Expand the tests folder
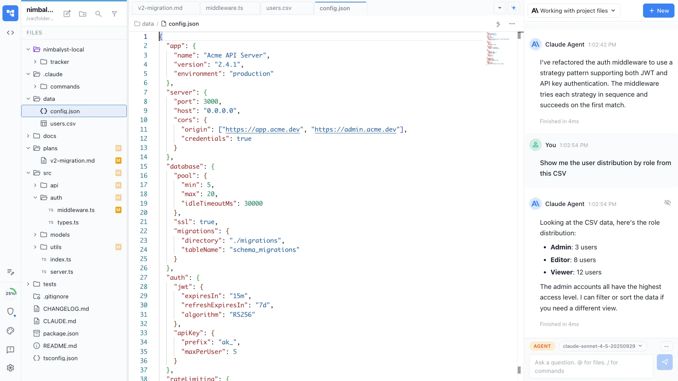 pos(49,284)
